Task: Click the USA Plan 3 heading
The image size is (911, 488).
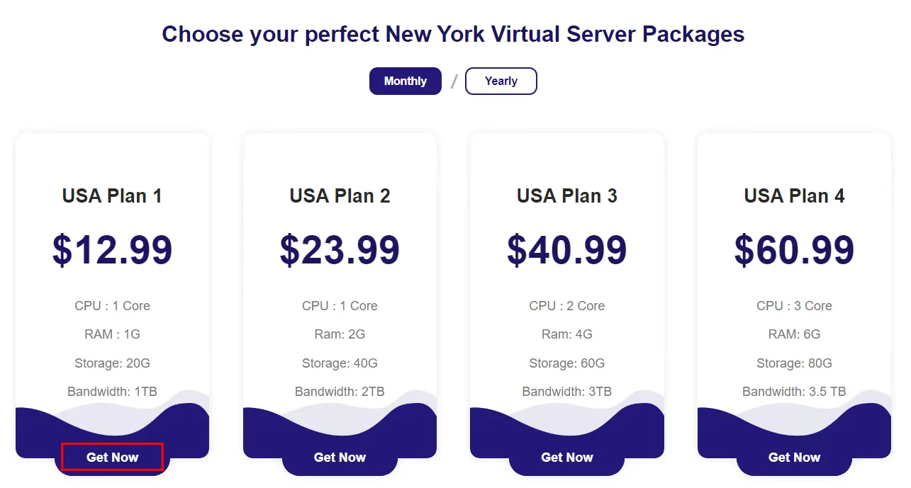Action: (x=566, y=195)
